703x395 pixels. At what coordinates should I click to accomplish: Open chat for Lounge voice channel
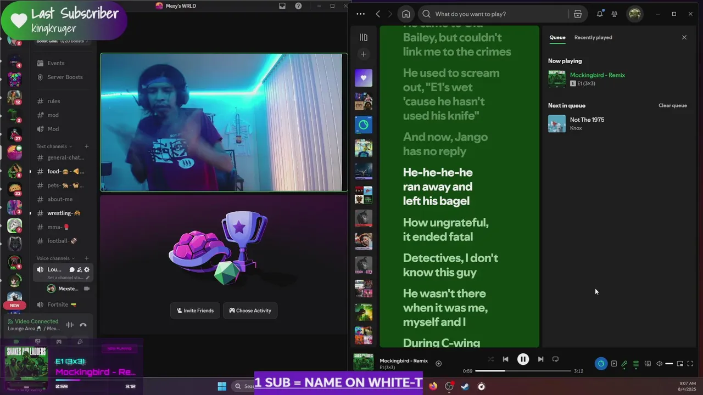72,269
